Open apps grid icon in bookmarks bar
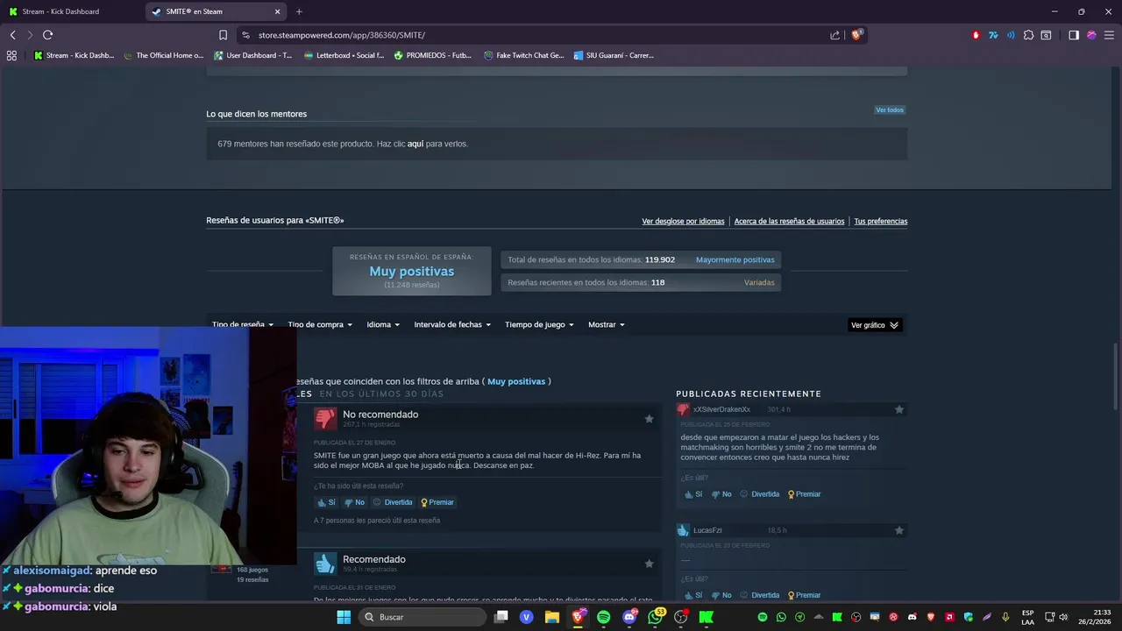The width and height of the screenshot is (1122, 631). [11, 55]
